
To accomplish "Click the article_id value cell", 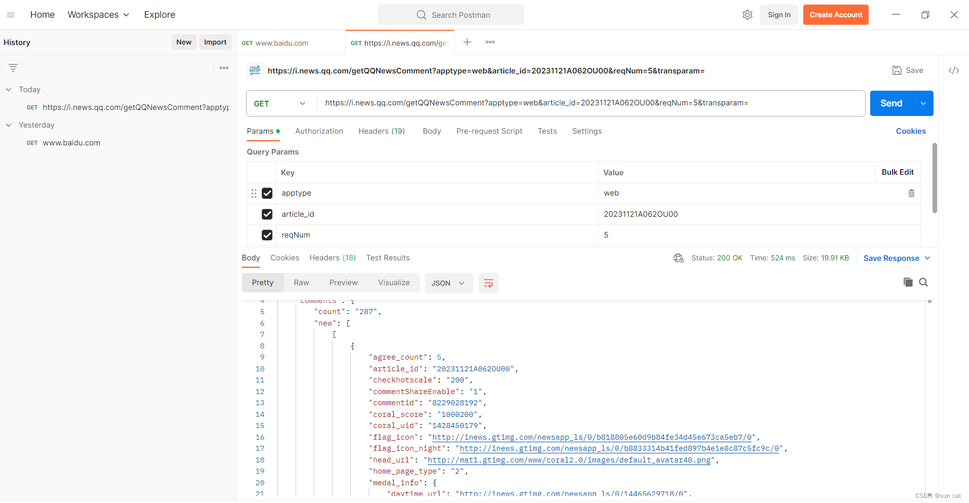I will tap(759, 214).
